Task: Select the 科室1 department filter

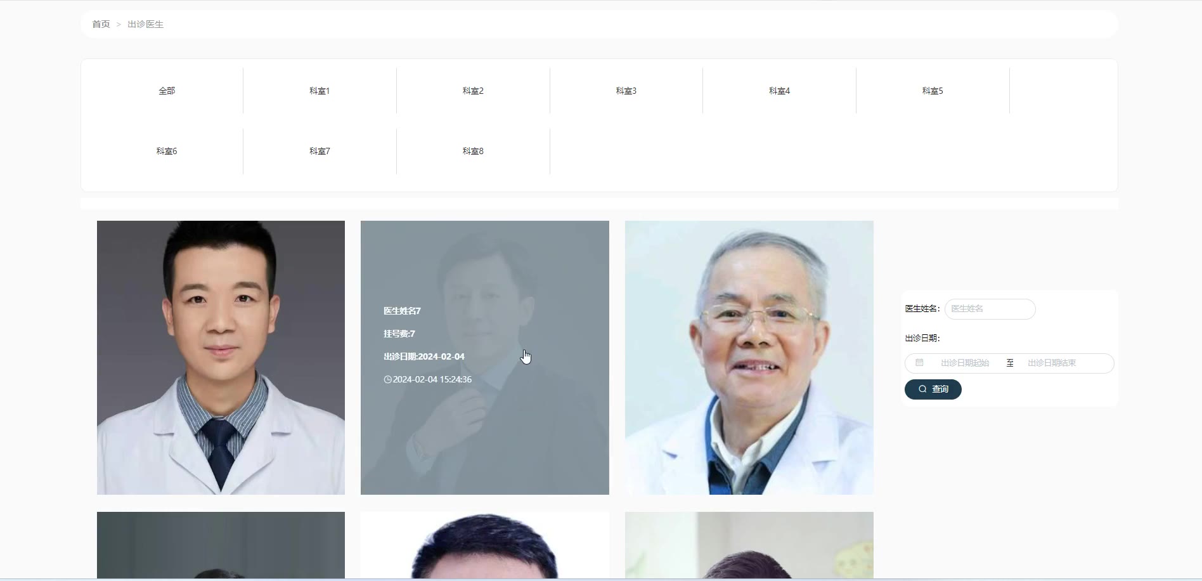Action: (320, 91)
